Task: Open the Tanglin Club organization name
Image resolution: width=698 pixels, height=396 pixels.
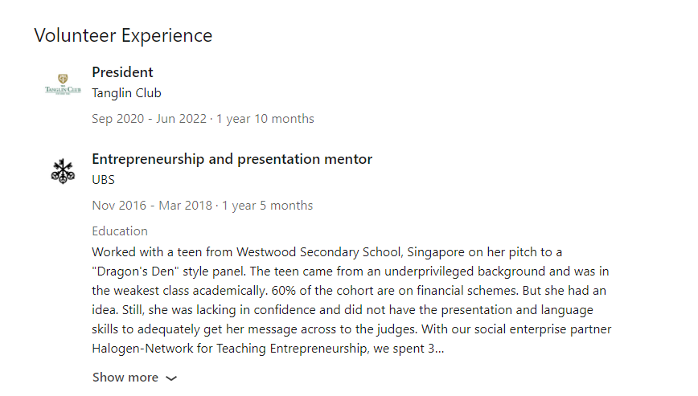Action: (x=126, y=93)
